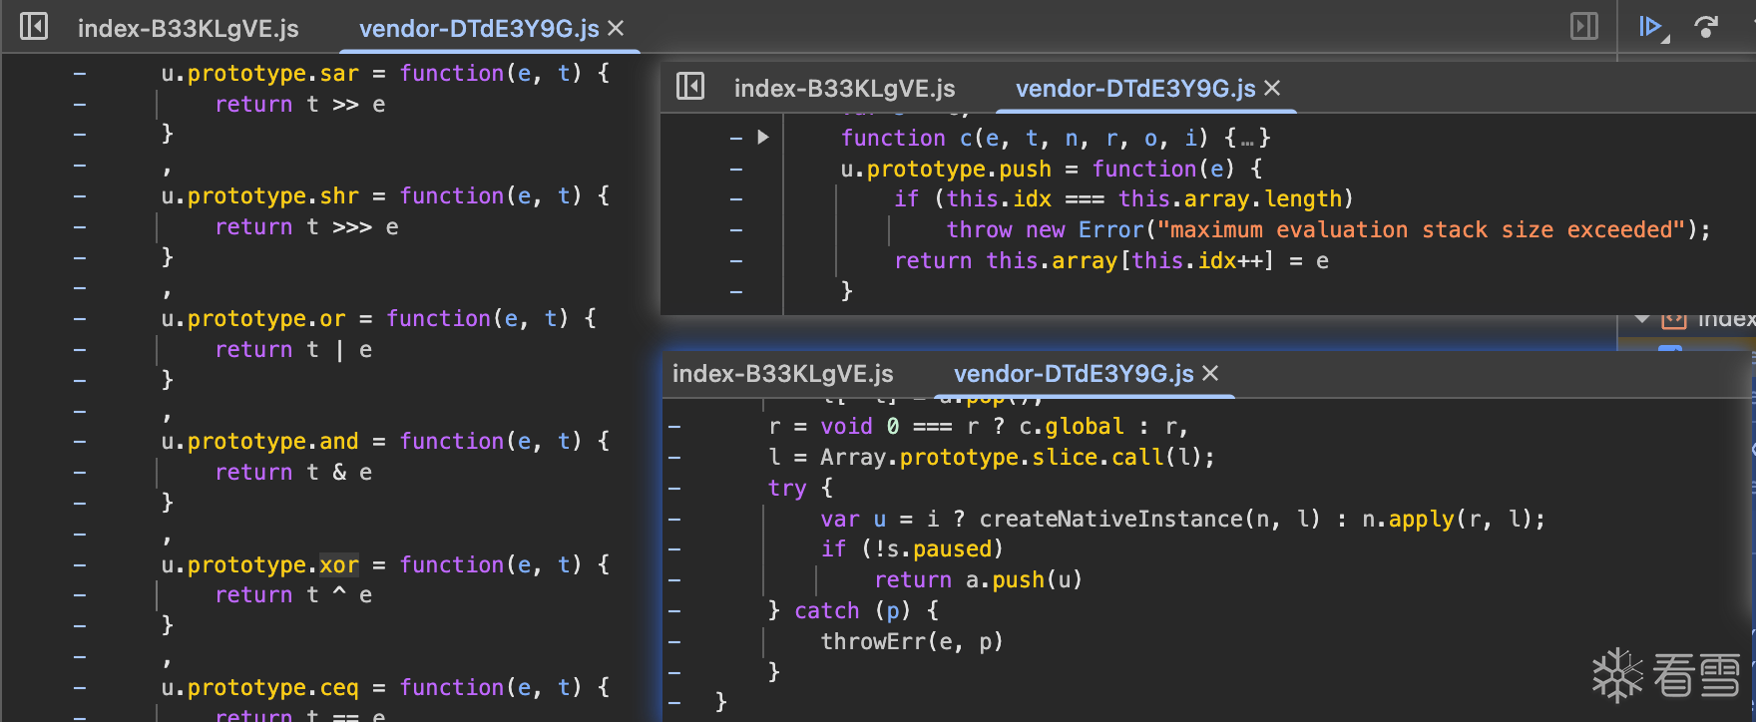Image resolution: width=1756 pixels, height=722 pixels.
Task: Resume script execution
Action: [1652, 27]
